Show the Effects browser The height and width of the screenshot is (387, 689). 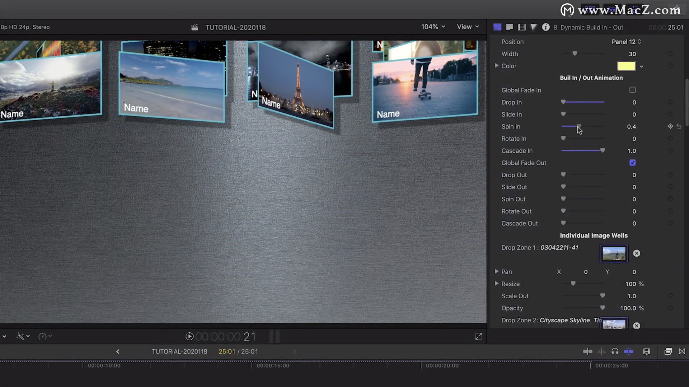point(668,351)
